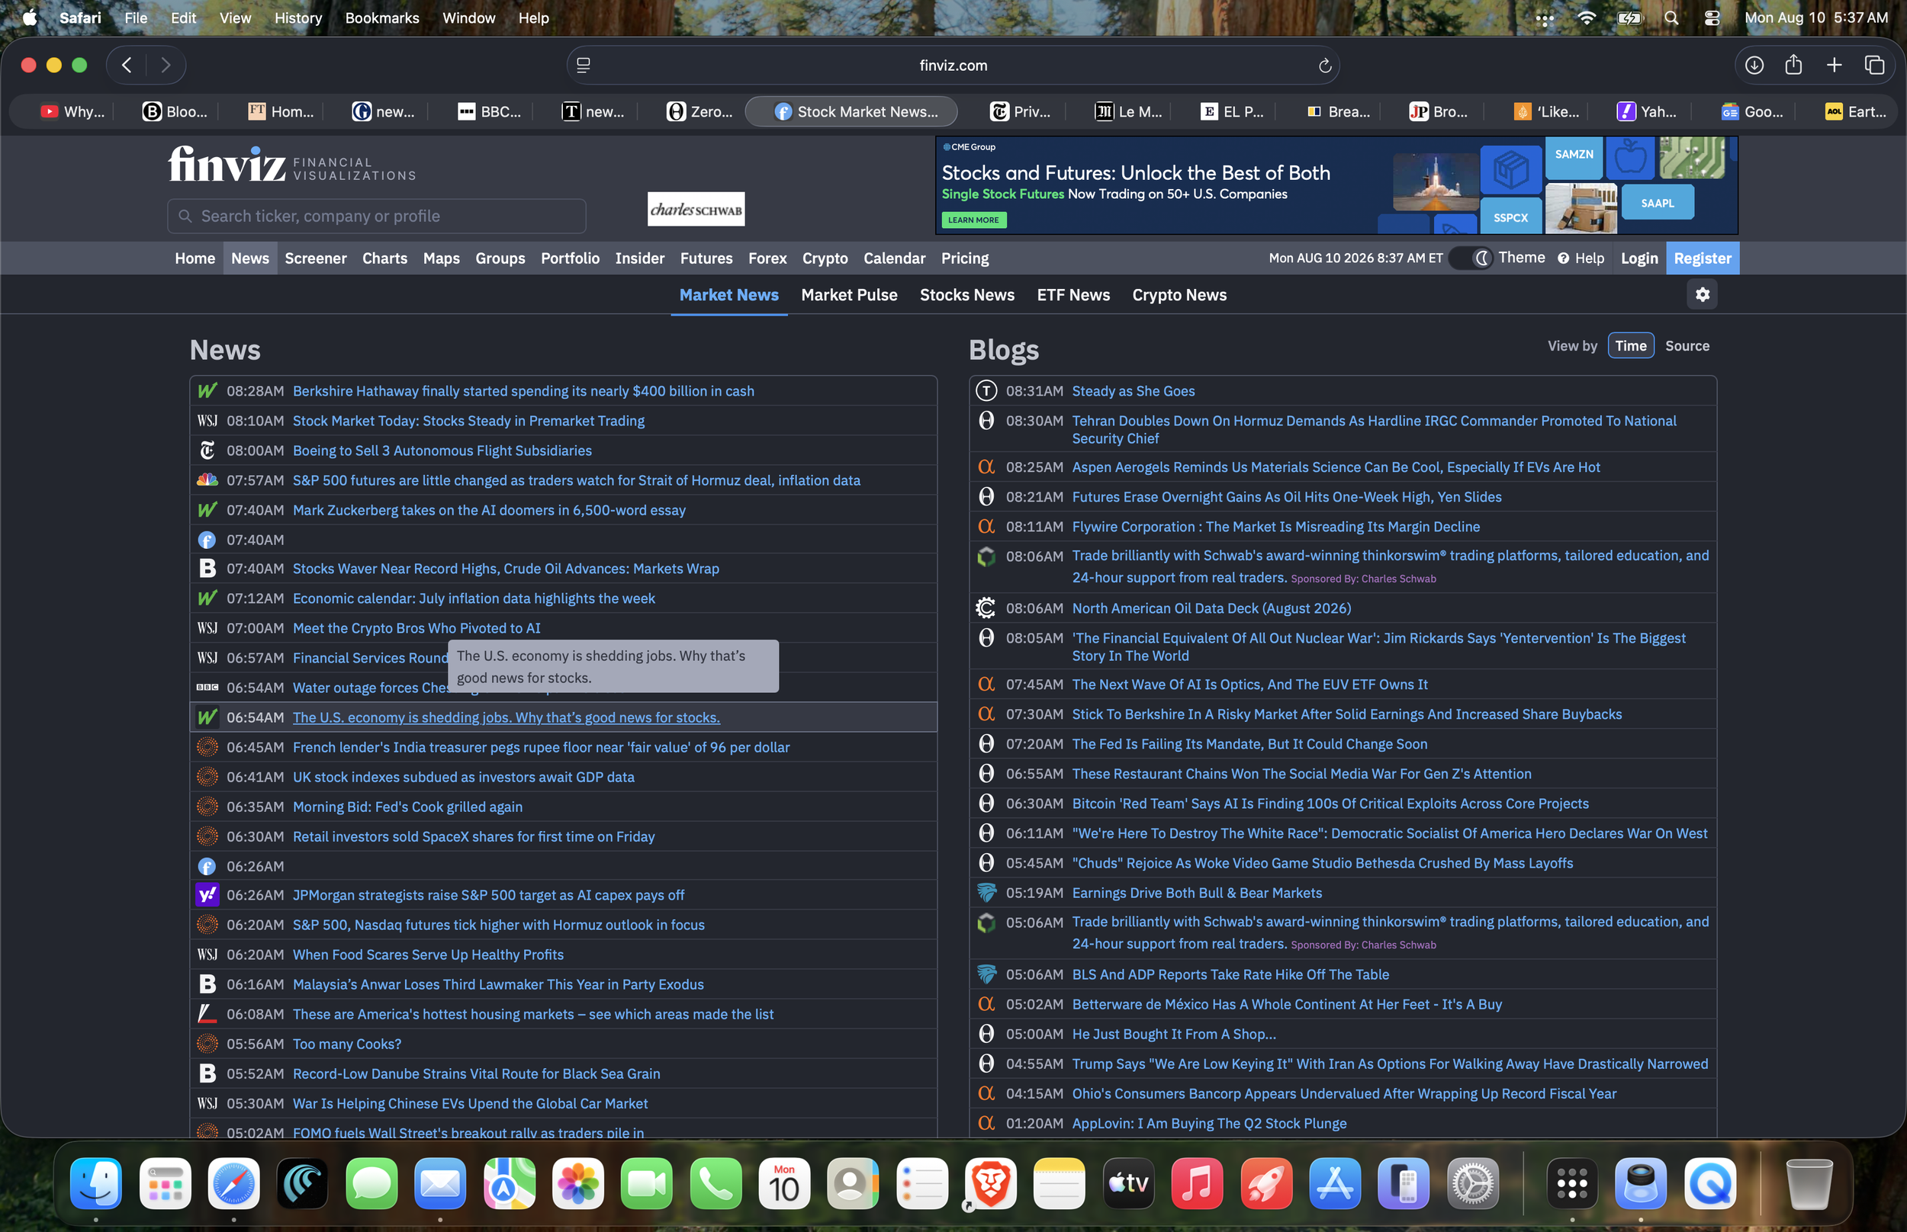Switch to the Stocks News tab

(966, 295)
